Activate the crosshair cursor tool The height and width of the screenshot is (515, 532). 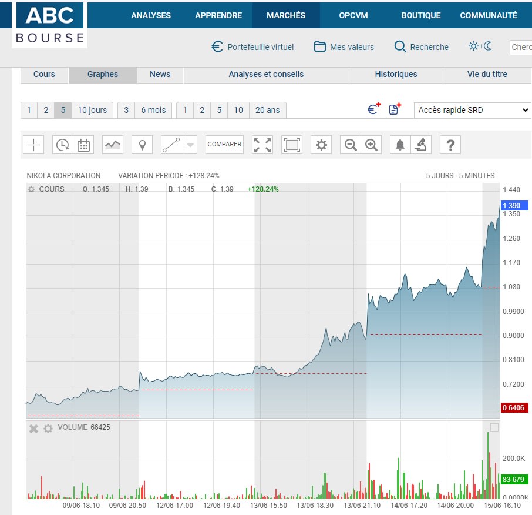[x=34, y=145]
